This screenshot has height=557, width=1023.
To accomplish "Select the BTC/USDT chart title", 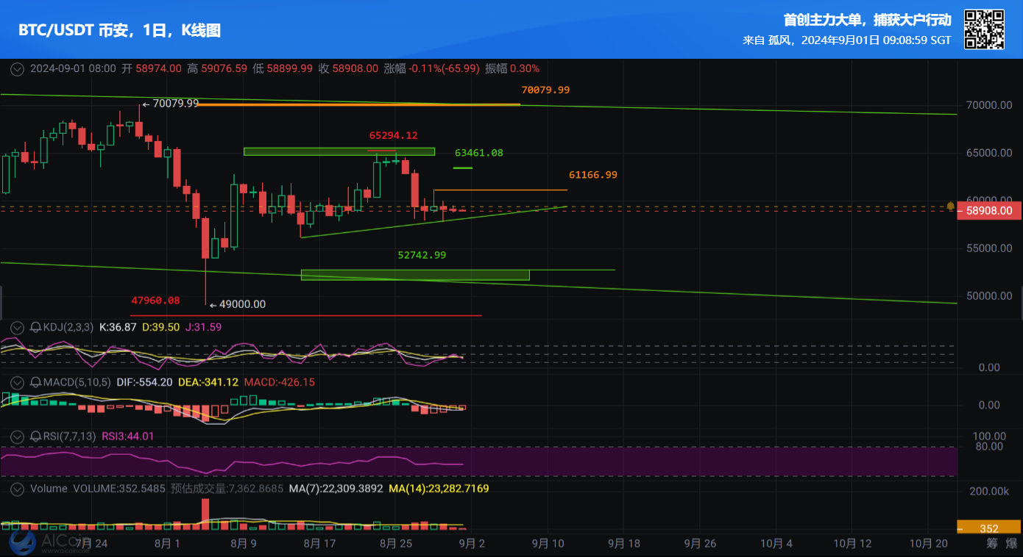I will [x=119, y=30].
